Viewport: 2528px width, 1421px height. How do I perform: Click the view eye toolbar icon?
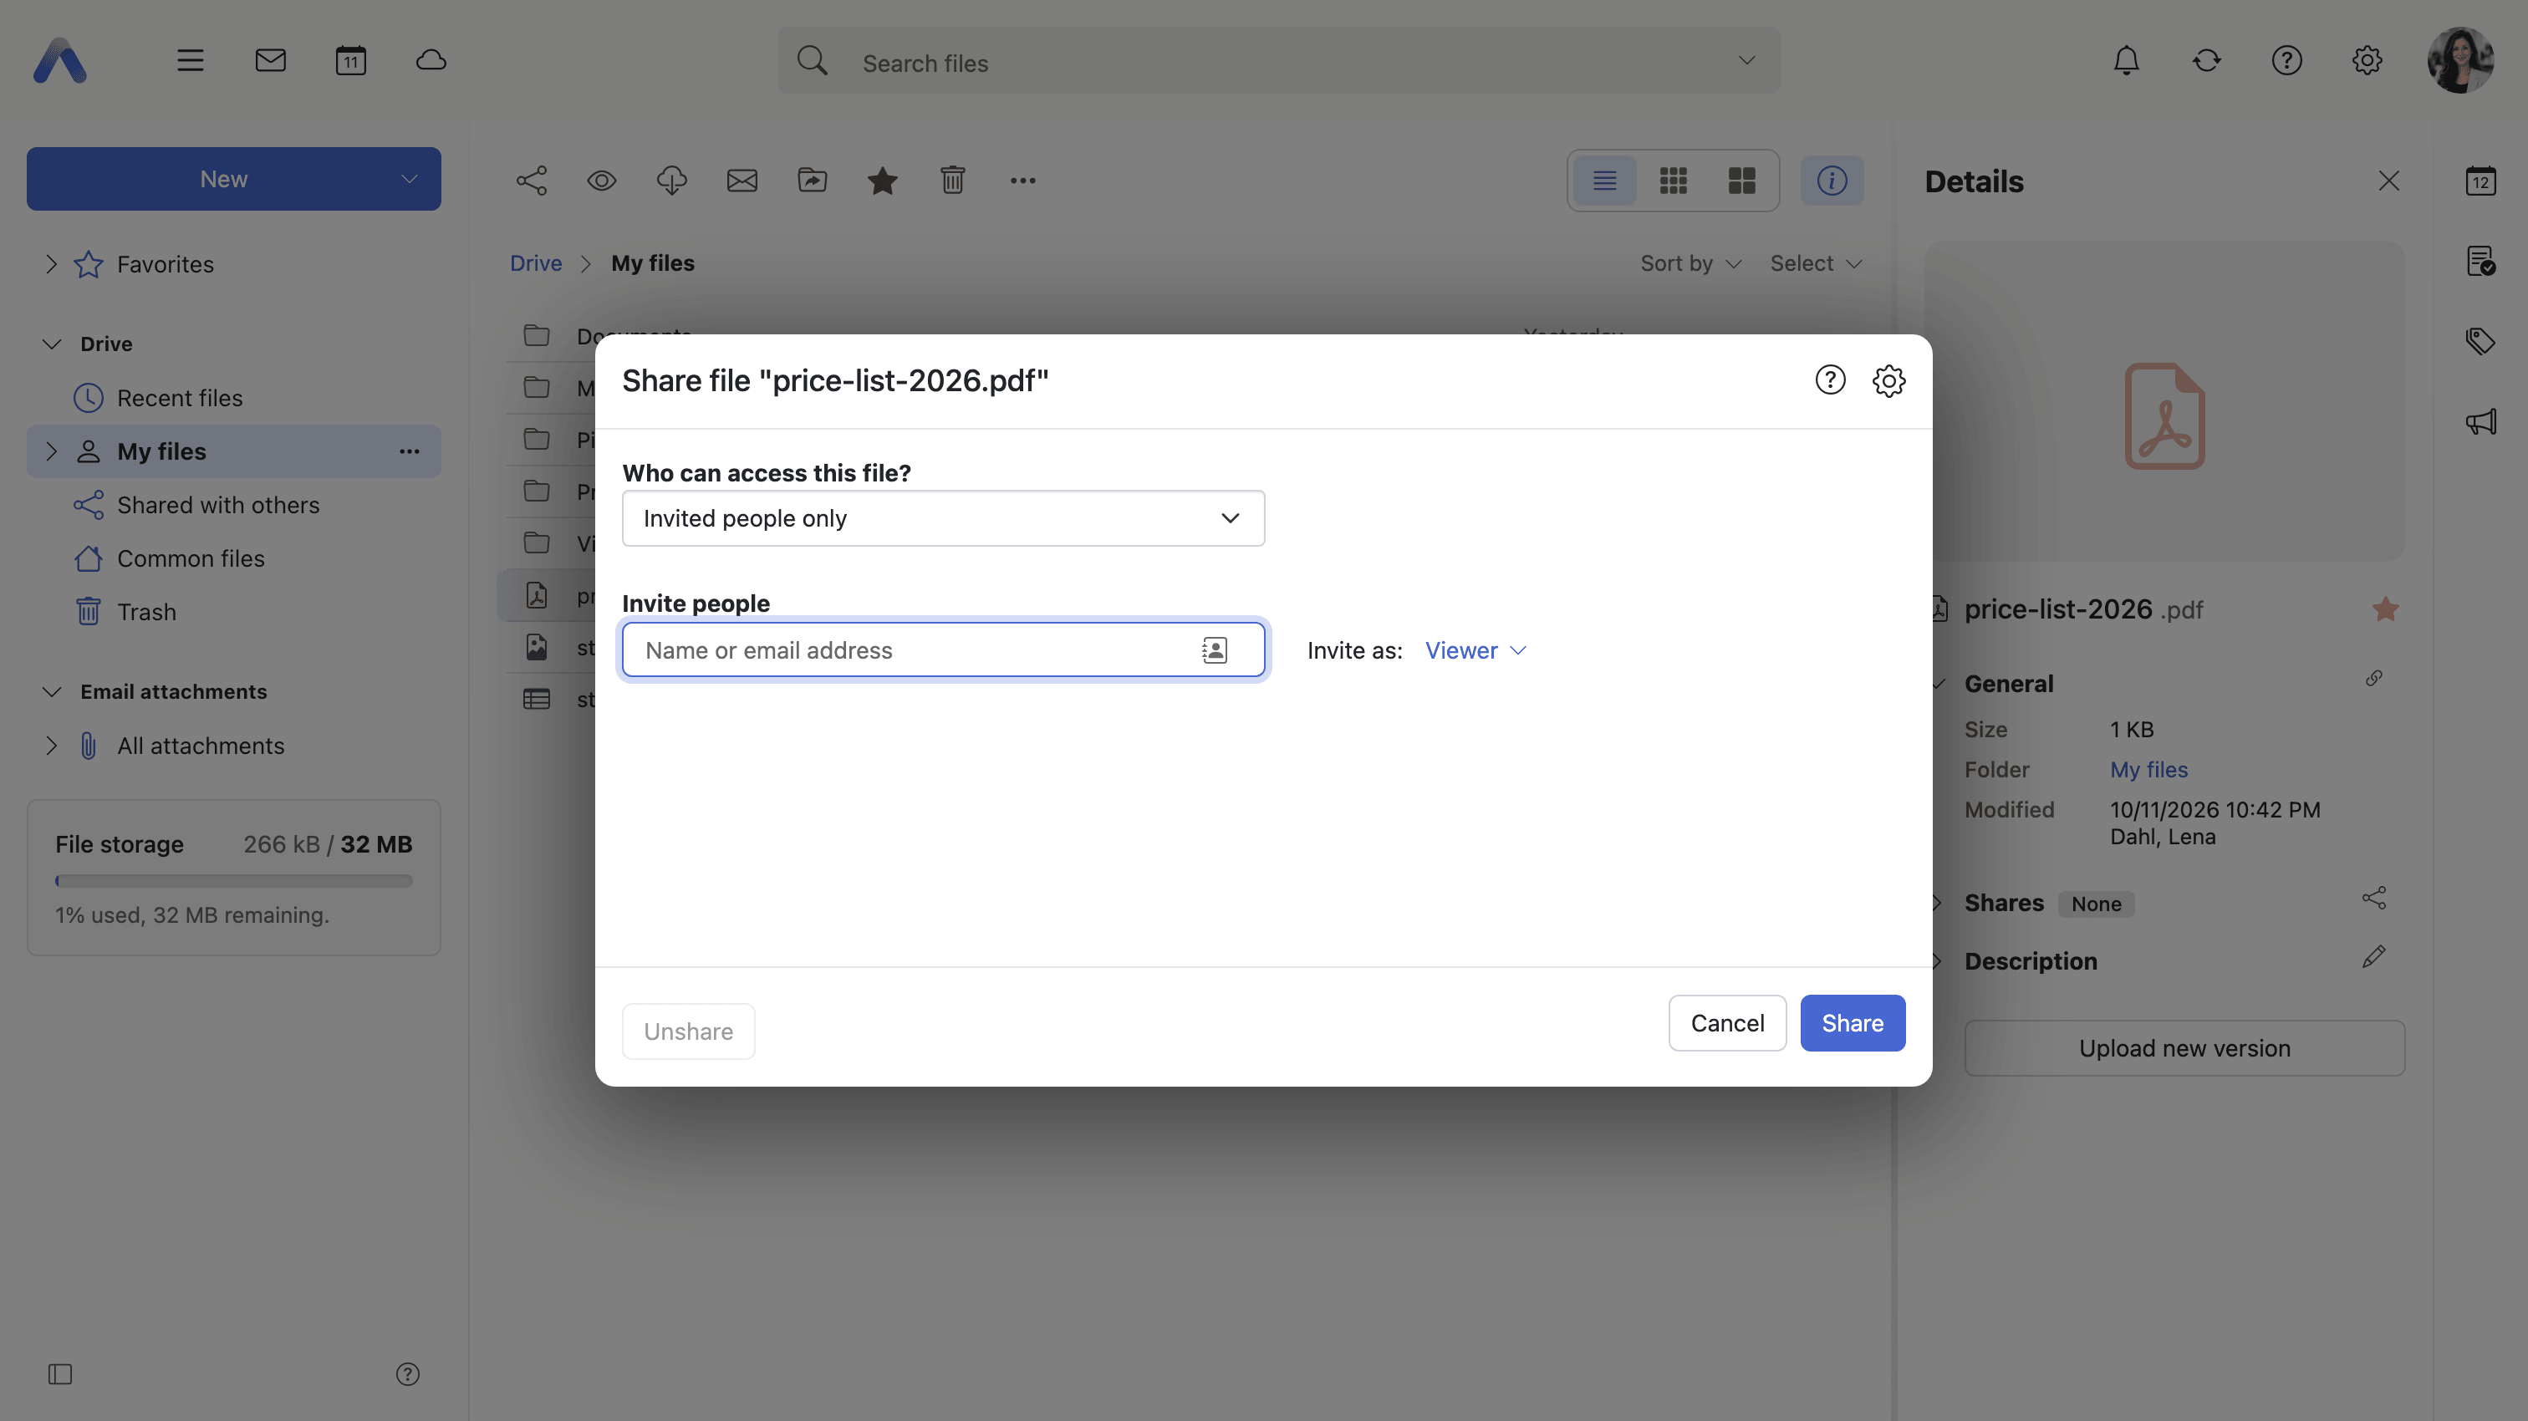[602, 181]
